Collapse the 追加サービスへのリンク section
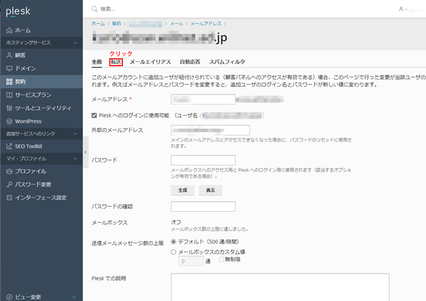This screenshot has height=301, width=426. (75, 133)
